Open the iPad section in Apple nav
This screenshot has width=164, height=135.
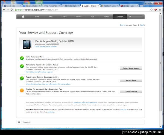[x=92, y=17]
